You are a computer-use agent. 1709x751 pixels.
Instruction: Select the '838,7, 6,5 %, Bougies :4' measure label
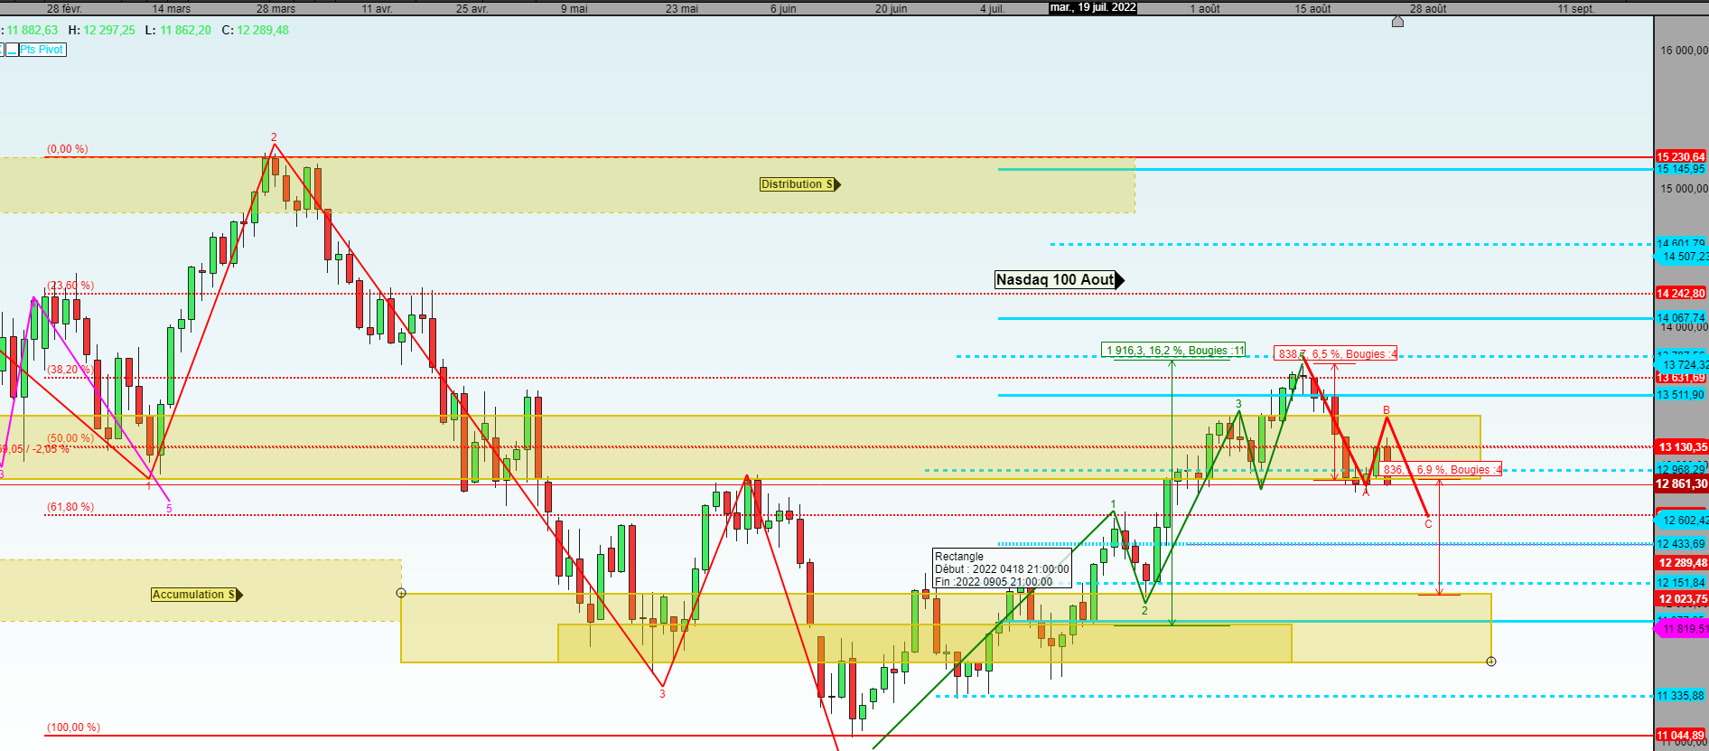tap(1336, 354)
